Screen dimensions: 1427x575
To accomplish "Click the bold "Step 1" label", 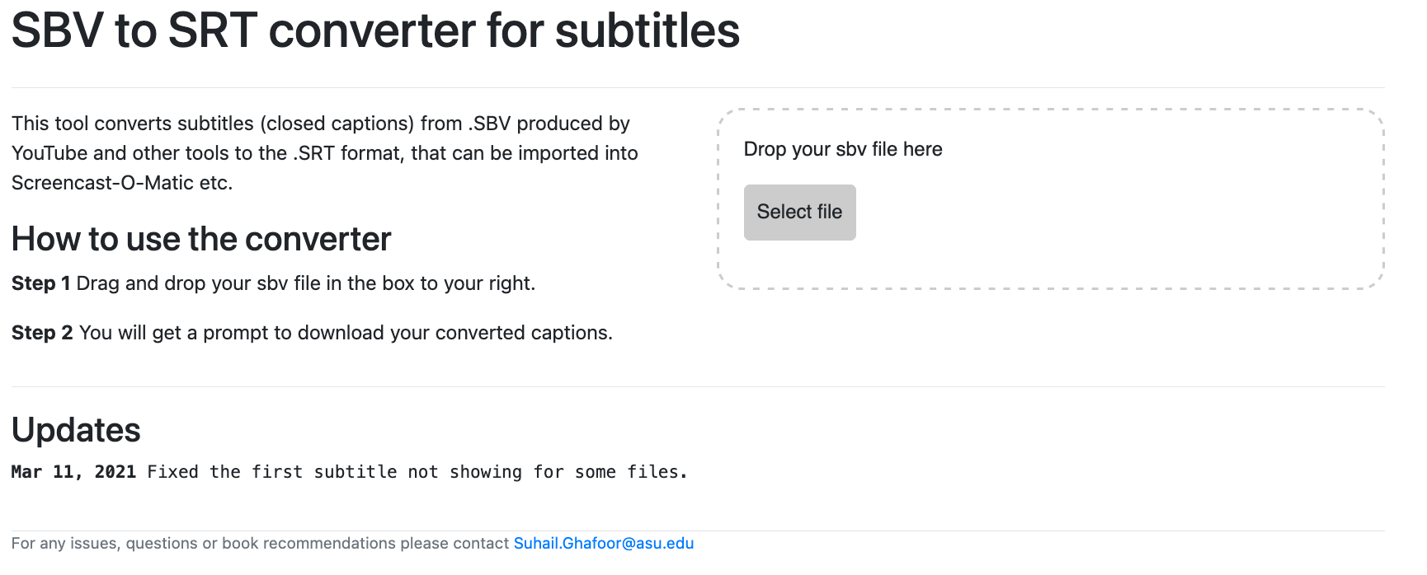I will (40, 283).
